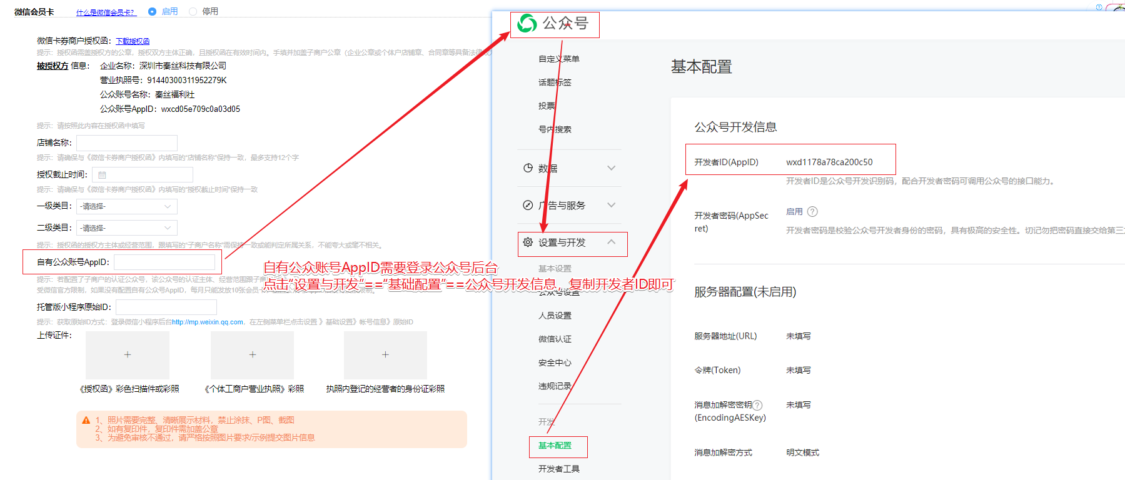Click the compass icon beside 广告与服务

pyautogui.click(x=528, y=205)
